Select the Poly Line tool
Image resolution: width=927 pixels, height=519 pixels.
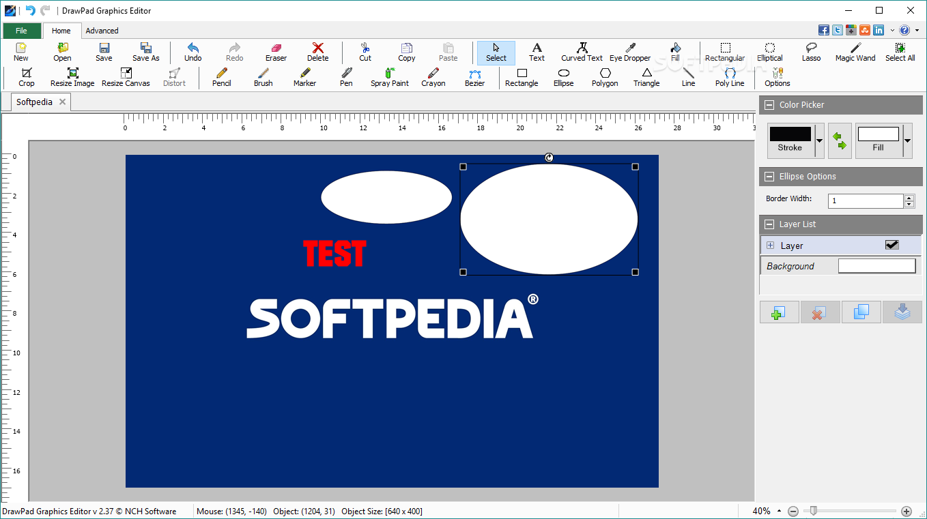[x=730, y=77]
